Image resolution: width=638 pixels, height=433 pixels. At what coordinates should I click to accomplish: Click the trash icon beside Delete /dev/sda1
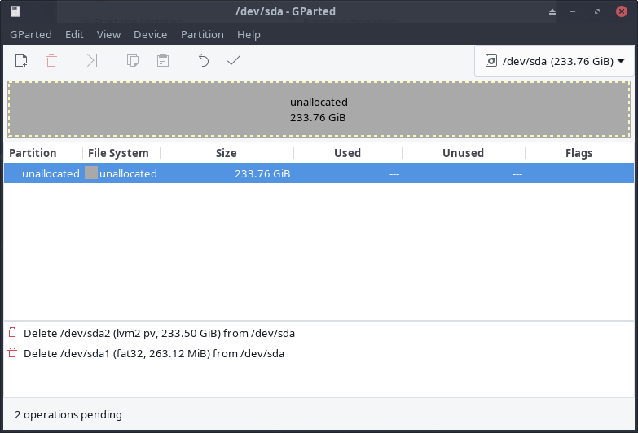[x=12, y=353]
